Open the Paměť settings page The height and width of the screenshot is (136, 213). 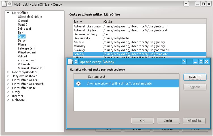click(x=22, y=25)
